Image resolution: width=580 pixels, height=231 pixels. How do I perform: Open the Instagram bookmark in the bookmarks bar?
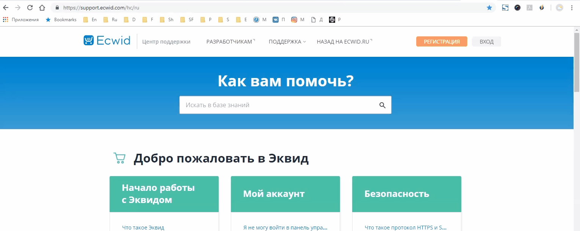click(294, 20)
